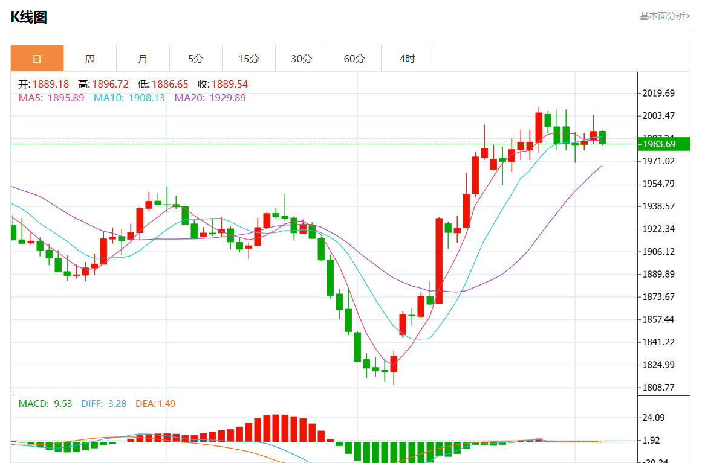
Task: Switch to the 月 monthly tab
Action: (x=143, y=59)
